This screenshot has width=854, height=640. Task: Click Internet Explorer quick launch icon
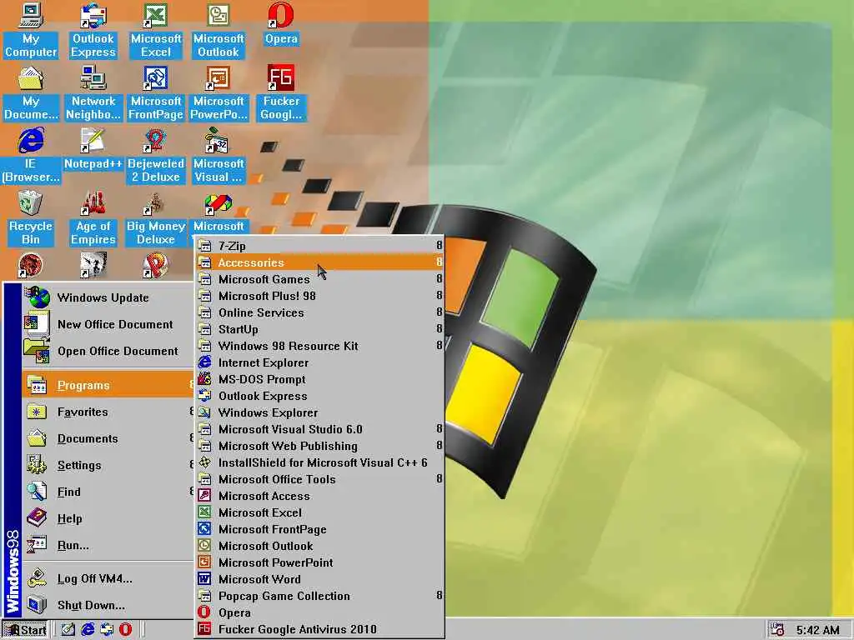point(88,630)
